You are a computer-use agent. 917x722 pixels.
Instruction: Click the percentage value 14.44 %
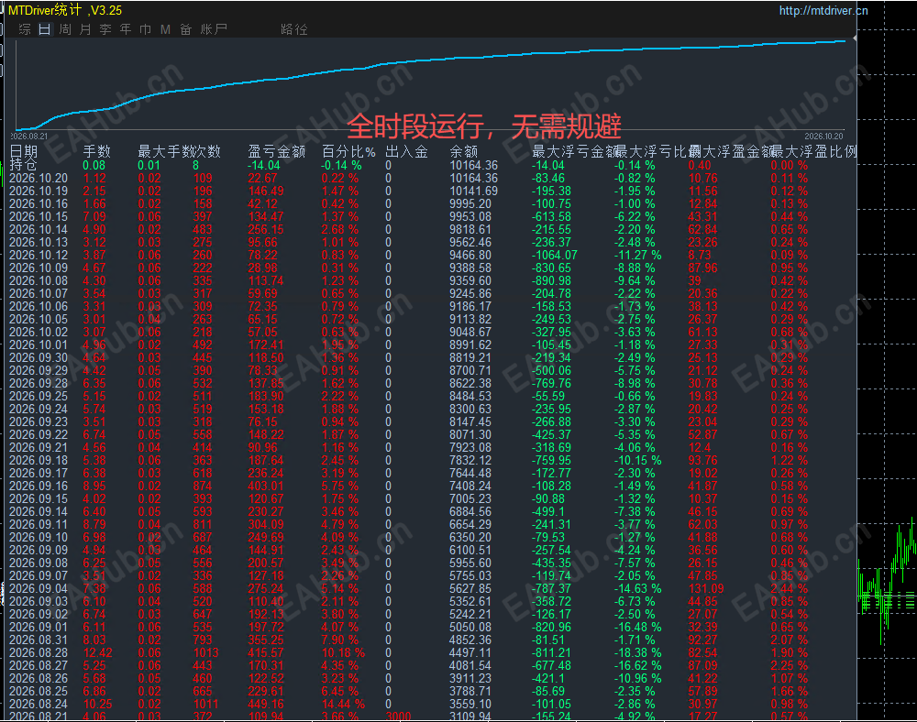coord(343,704)
